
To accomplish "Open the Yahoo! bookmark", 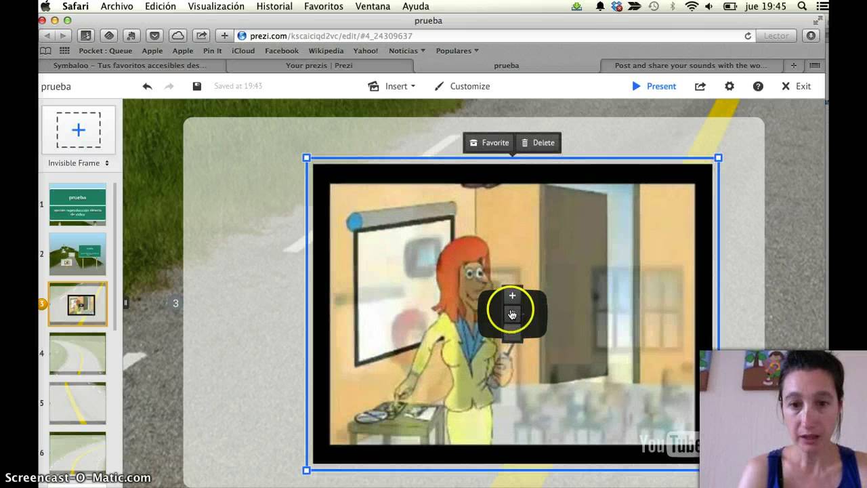I will point(366,51).
